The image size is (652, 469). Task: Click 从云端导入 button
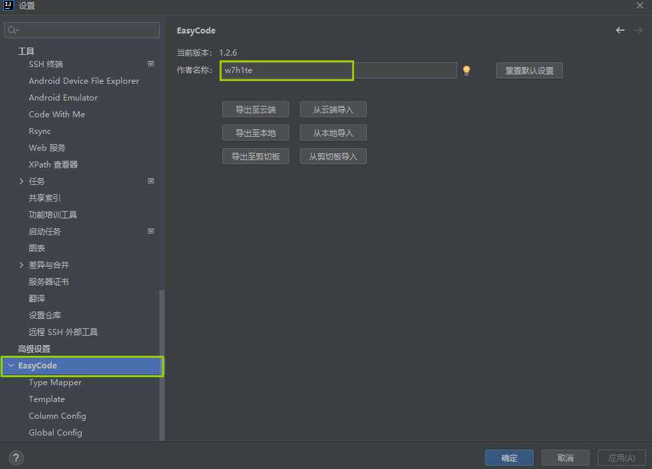coord(333,109)
